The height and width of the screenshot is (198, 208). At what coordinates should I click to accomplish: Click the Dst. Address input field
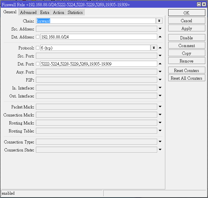tap(99, 37)
